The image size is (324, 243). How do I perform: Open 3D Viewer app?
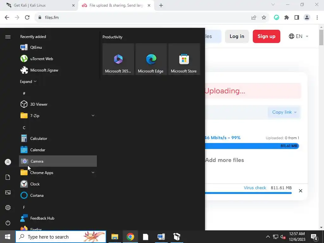coord(58,104)
